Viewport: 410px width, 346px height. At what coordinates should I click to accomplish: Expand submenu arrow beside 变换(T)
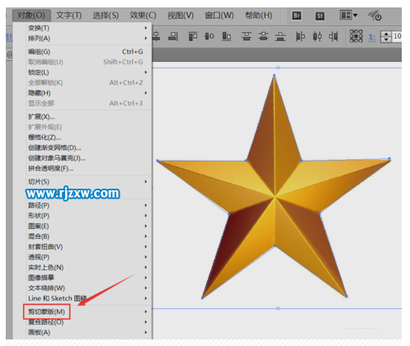pyautogui.click(x=146, y=28)
